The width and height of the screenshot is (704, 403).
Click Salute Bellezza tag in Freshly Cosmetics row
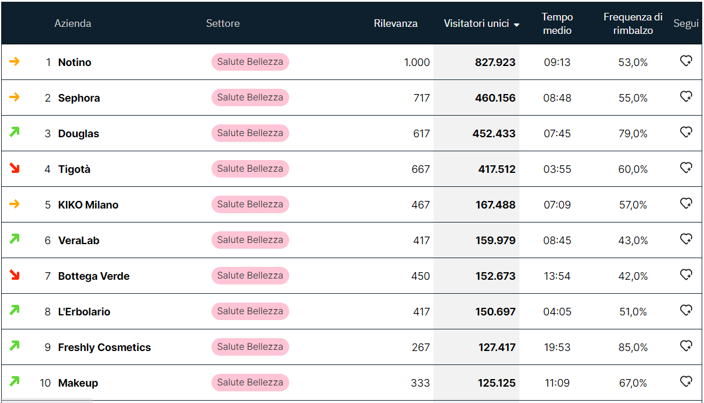pyautogui.click(x=250, y=347)
